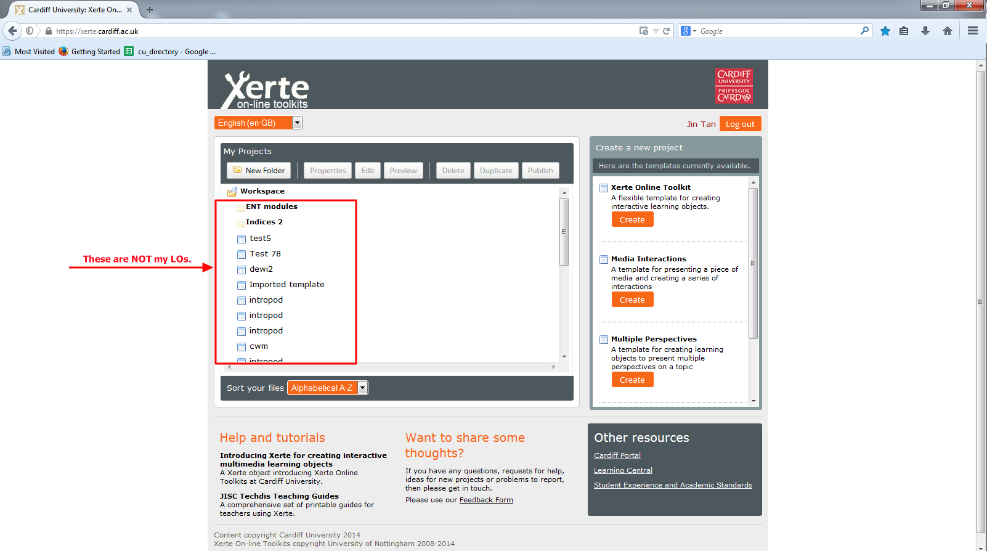Click the reload page icon in address bar
The height and width of the screenshot is (551, 987).
[x=666, y=31]
